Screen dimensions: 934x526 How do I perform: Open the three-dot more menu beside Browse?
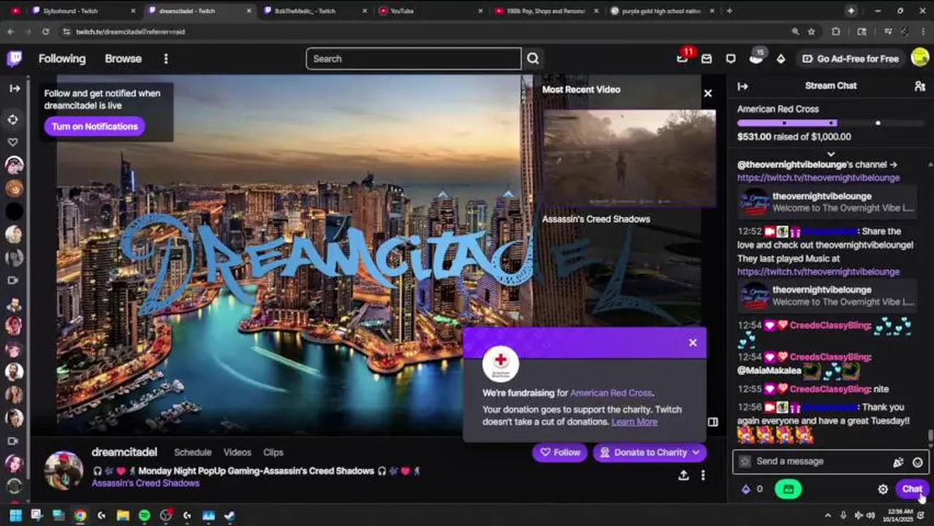point(166,58)
